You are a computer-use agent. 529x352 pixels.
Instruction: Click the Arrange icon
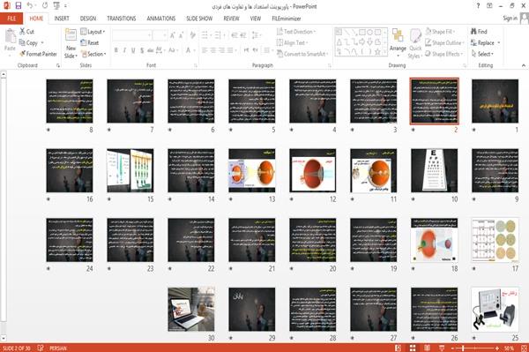pos(398,36)
